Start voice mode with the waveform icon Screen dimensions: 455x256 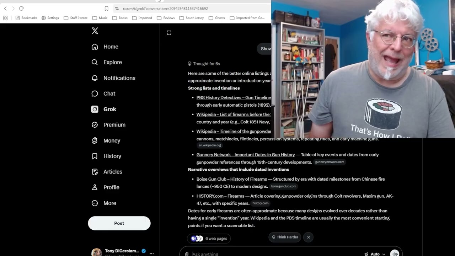coord(395,253)
